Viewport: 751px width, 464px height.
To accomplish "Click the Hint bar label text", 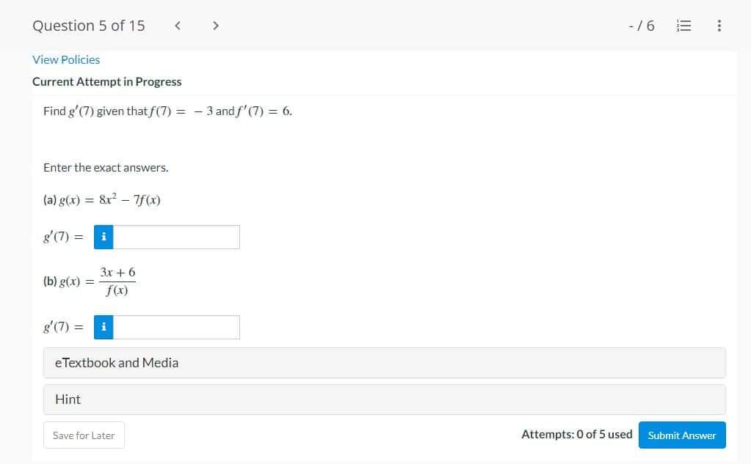I will click(68, 399).
